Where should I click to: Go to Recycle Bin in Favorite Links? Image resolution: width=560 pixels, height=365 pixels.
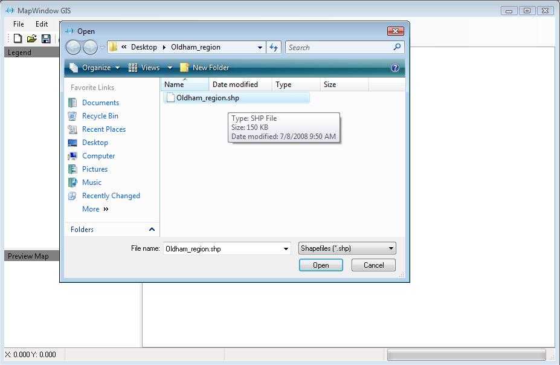coord(100,116)
